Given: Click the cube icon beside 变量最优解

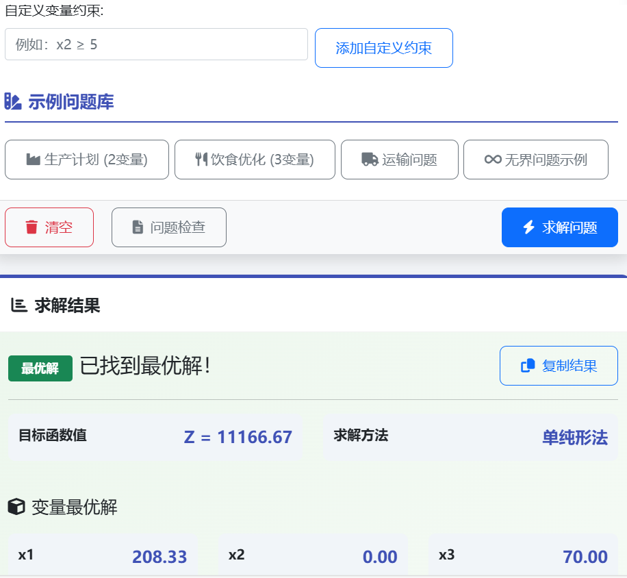Looking at the screenshot, I should [16, 507].
